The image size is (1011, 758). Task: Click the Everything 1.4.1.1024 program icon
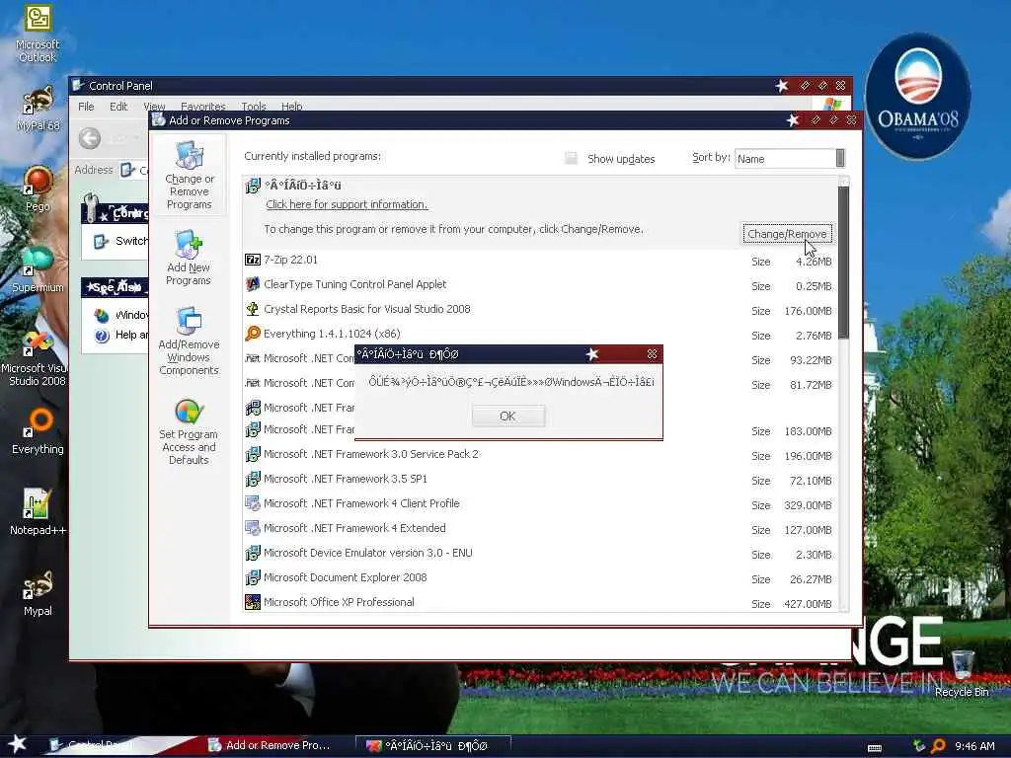253,334
